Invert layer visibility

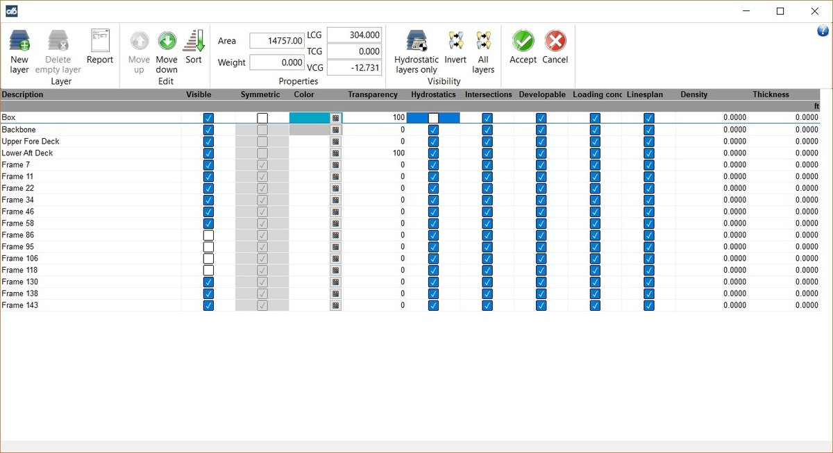tap(455, 42)
